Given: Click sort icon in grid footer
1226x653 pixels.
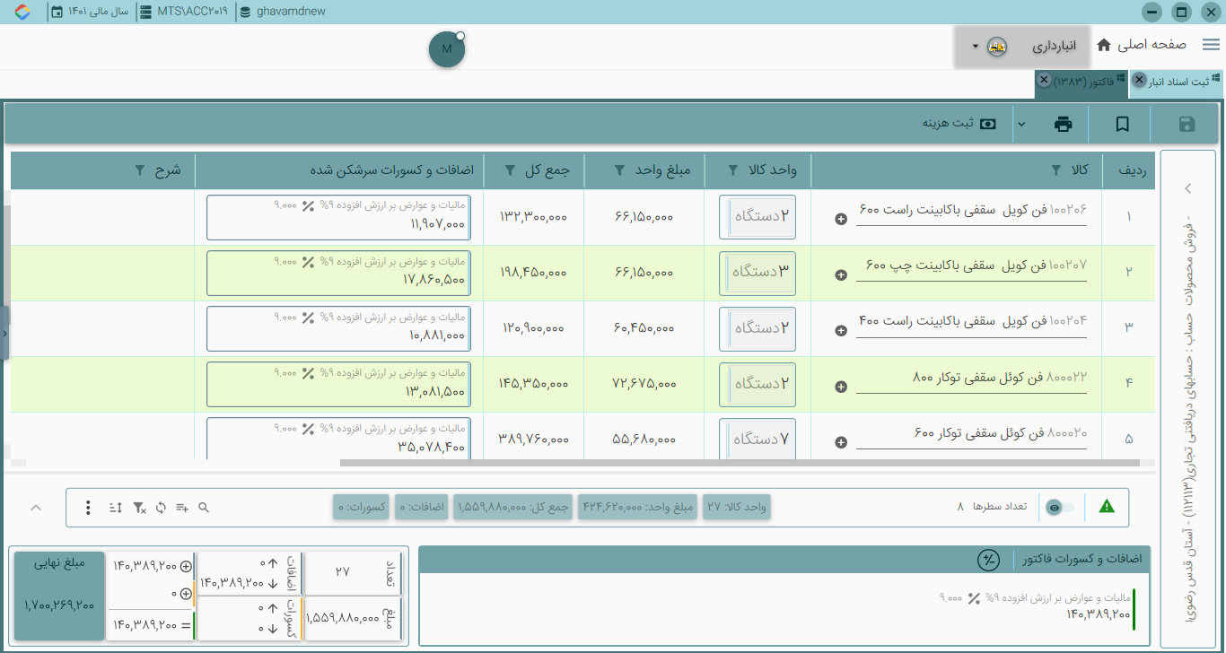Looking at the screenshot, I should click(116, 508).
